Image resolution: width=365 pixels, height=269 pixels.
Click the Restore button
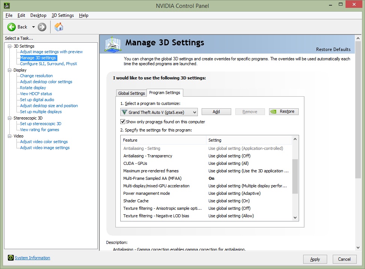tap(284, 112)
